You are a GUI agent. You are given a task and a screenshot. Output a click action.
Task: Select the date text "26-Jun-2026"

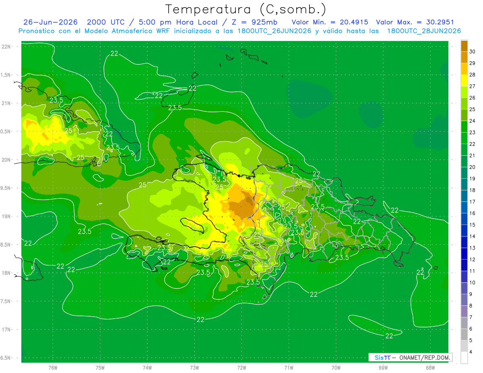(51, 22)
